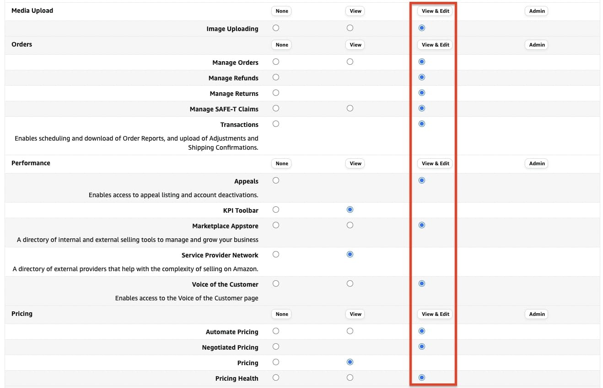Choose View for Voice of the Customer
The height and width of the screenshot is (388, 603).
pos(350,283)
